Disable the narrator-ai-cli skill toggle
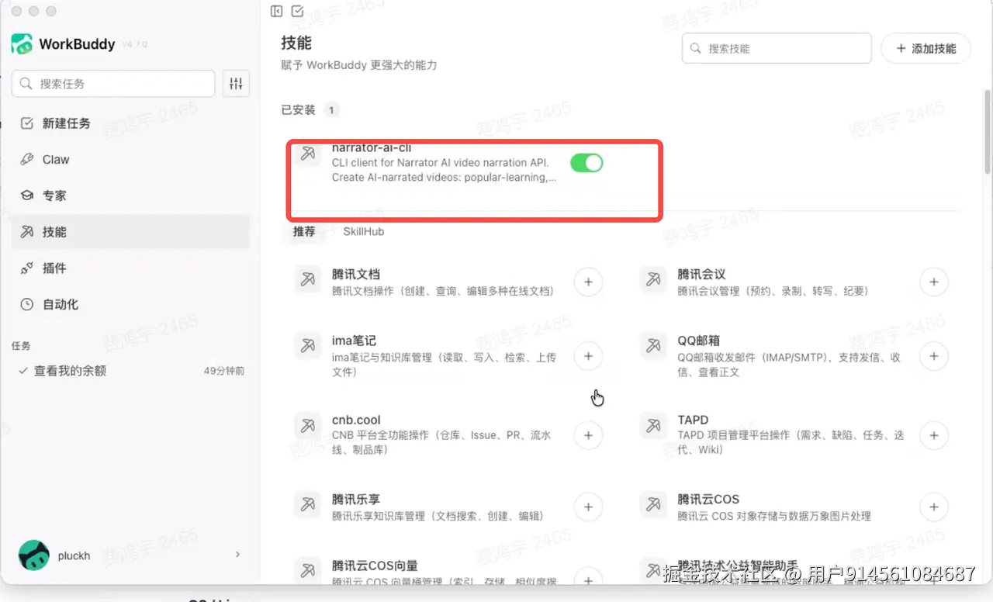 [586, 162]
